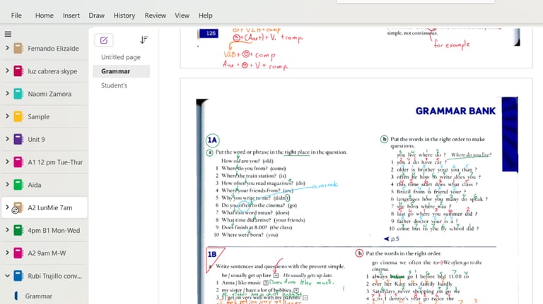Click the yellow Sample notebook icon

click(x=18, y=117)
